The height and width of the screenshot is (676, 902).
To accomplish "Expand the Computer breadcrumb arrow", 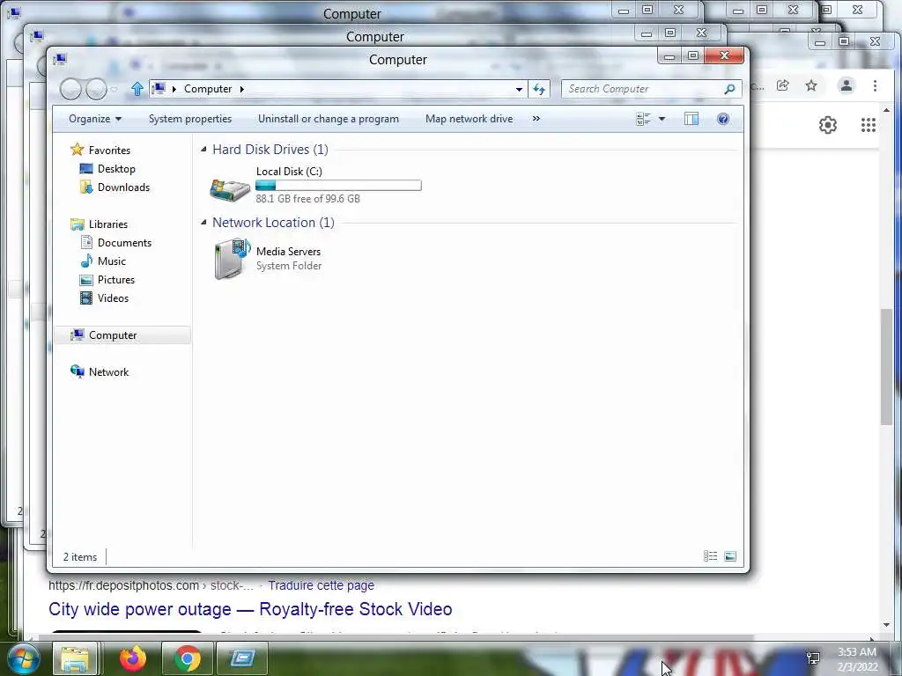I will pos(241,89).
